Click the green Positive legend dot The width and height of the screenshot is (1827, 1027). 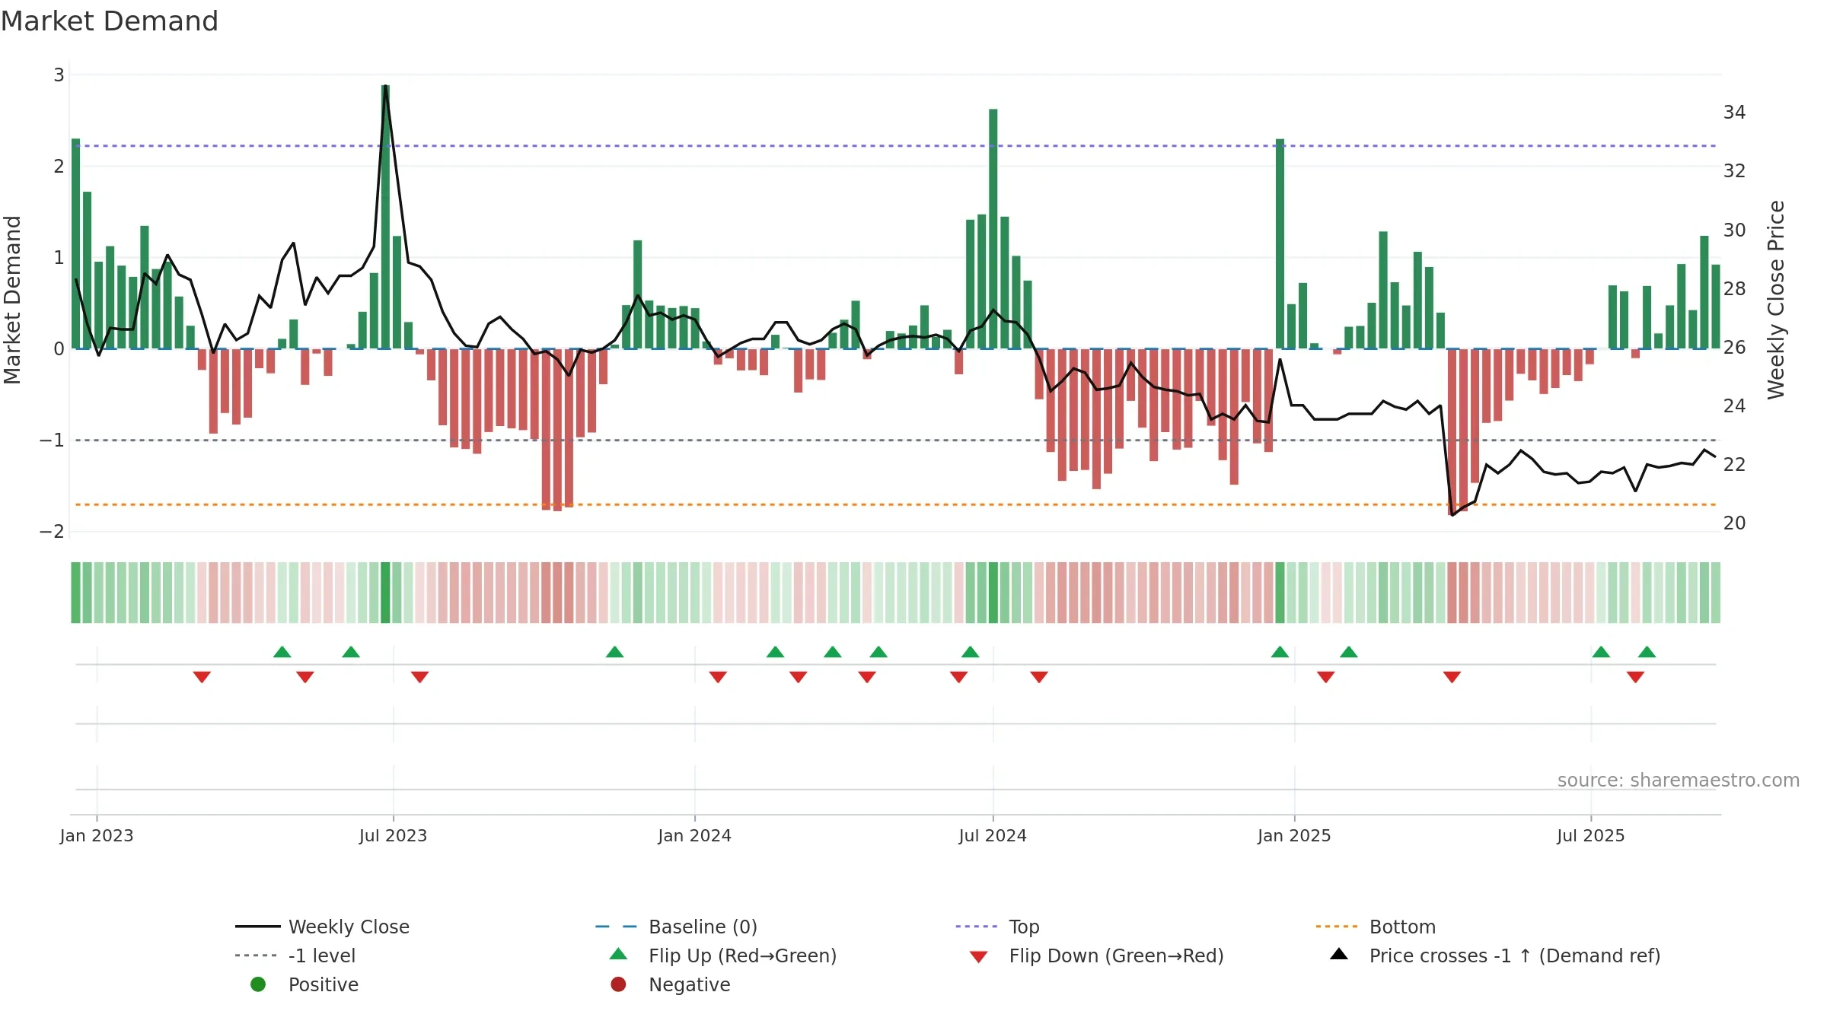tap(258, 984)
